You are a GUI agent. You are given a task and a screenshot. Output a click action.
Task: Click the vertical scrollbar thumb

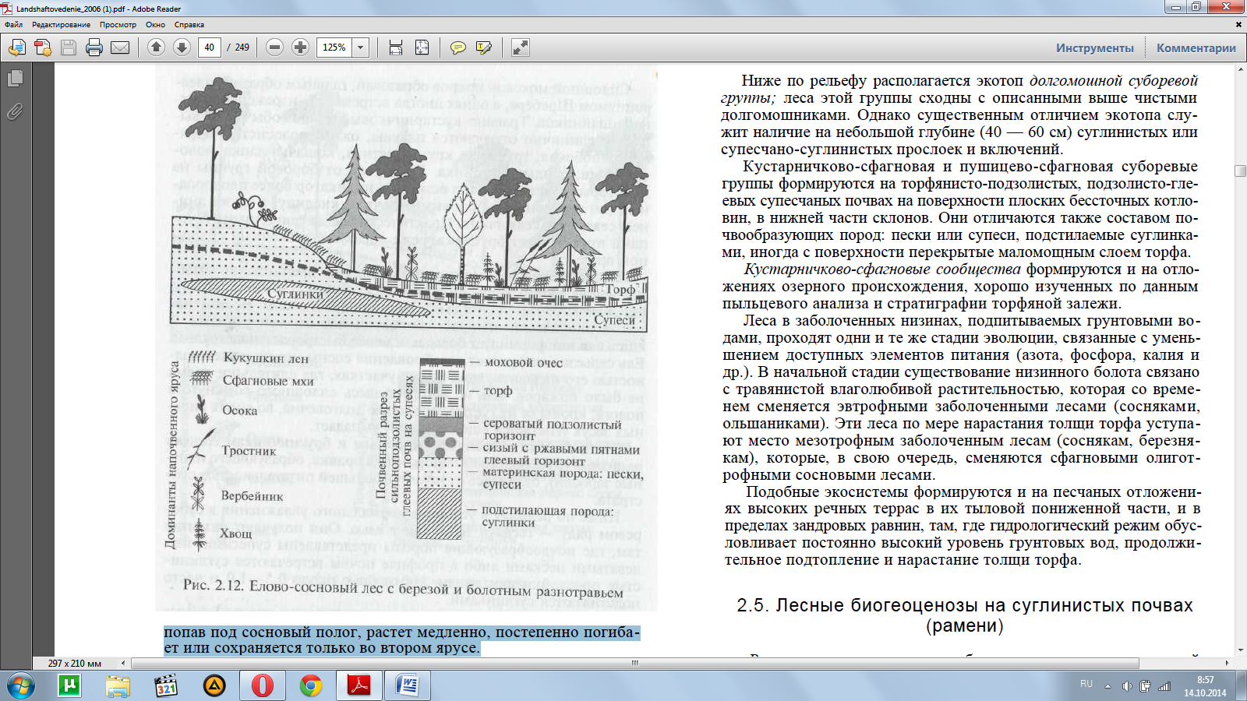(x=1240, y=171)
